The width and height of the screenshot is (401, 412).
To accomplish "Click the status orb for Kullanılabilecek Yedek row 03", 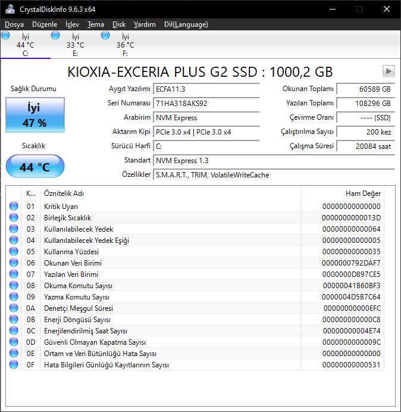I will tap(14, 229).
